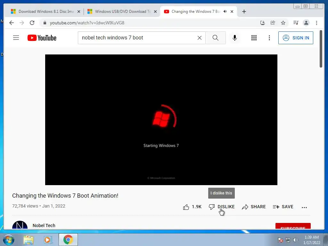Screen dimensions: 328x246
Task: Click the video title text
Action: (x=65, y=196)
